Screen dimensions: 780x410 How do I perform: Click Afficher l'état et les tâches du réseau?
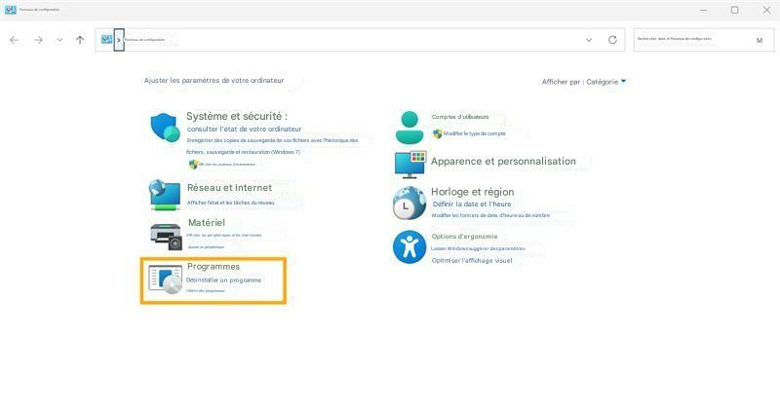click(230, 203)
